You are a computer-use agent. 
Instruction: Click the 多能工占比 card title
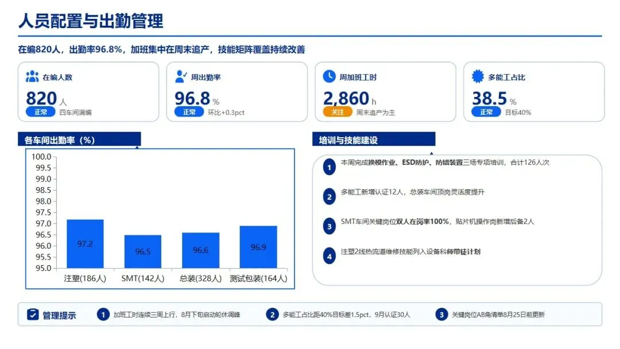coord(506,77)
